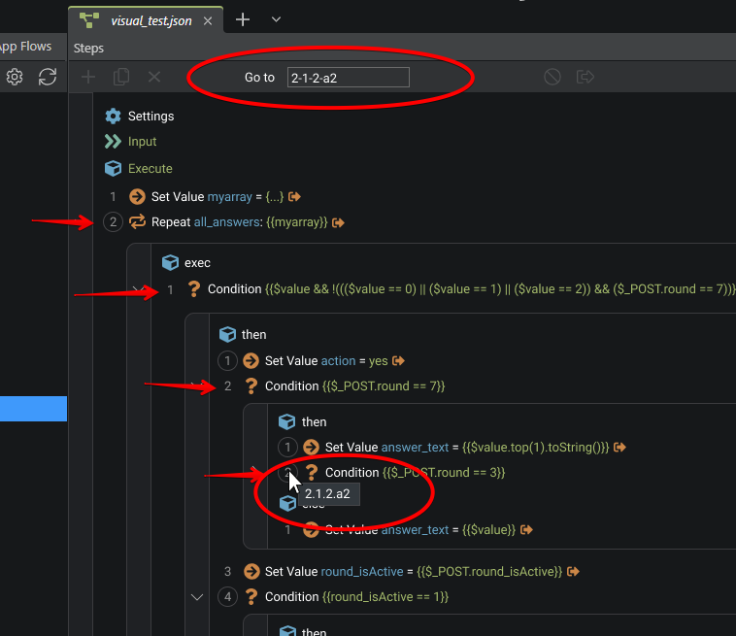This screenshot has width=736, height=636.
Task: Click the delete step X icon
Action: coord(153,77)
